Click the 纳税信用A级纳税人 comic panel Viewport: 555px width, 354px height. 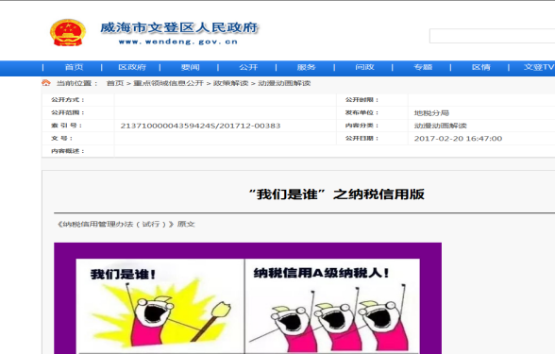point(332,306)
